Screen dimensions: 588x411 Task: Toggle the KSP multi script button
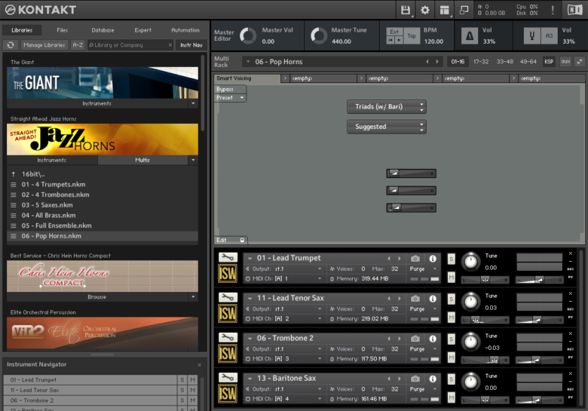pos(549,62)
